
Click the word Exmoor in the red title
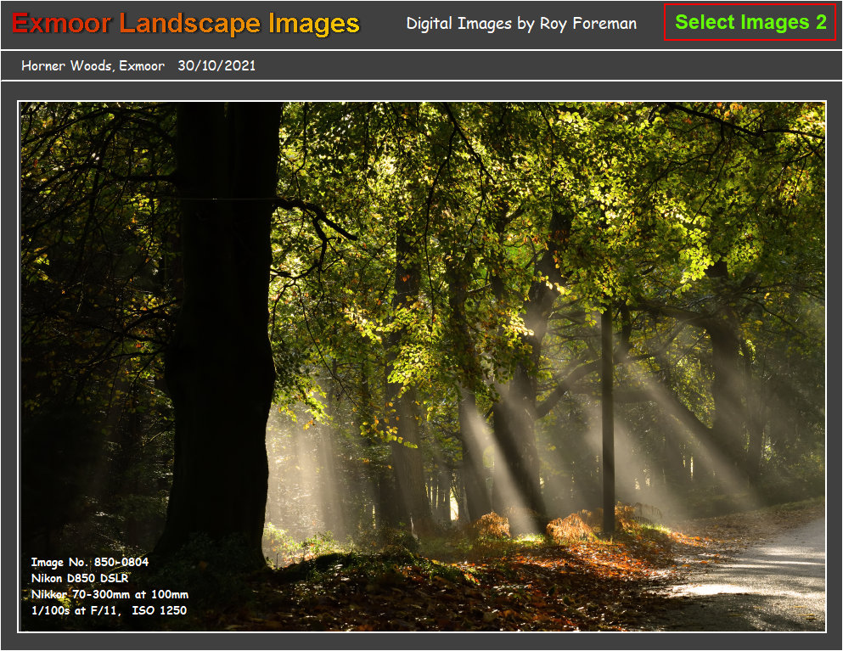coord(61,25)
